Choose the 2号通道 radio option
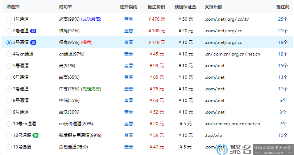This screenshot has width=294, height=155. 9,31
